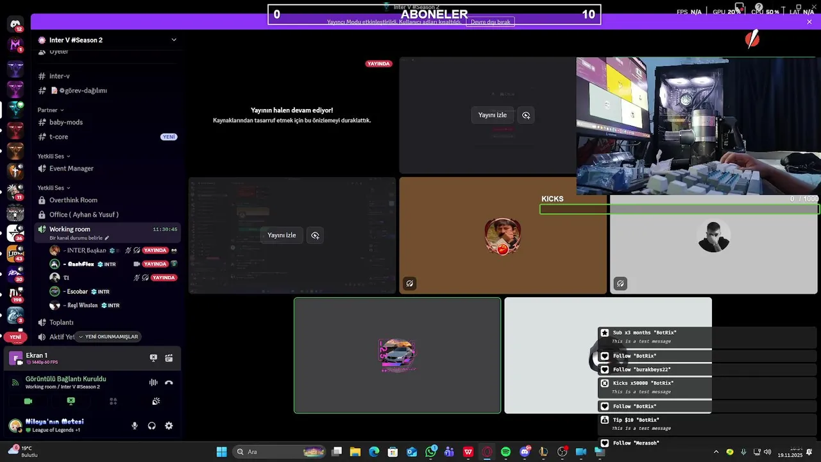
Task: Open activities launcher icon
Action: point(114,401)
